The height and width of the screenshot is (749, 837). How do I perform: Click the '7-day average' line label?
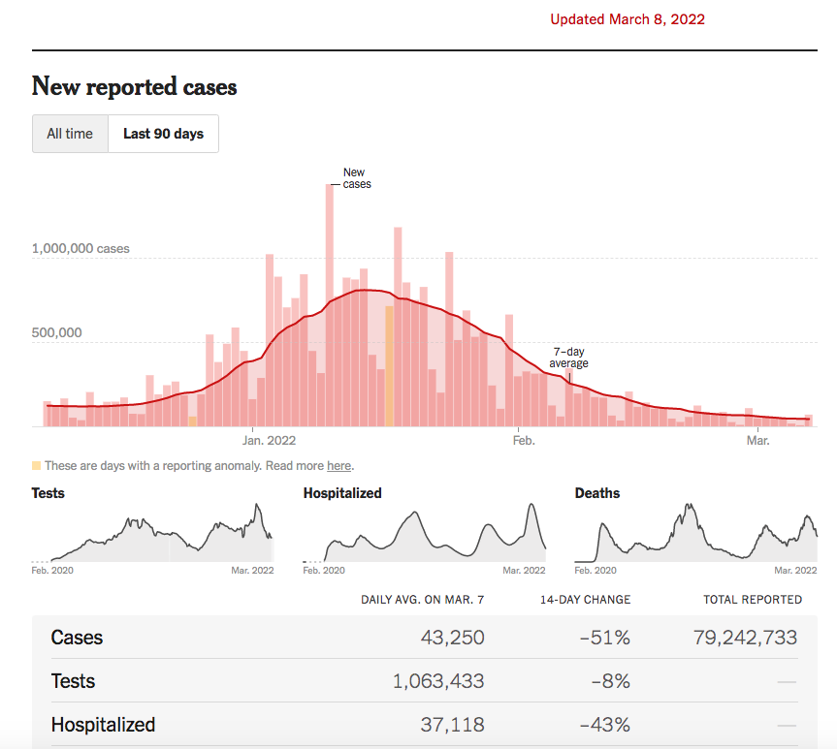click(569, 358)
